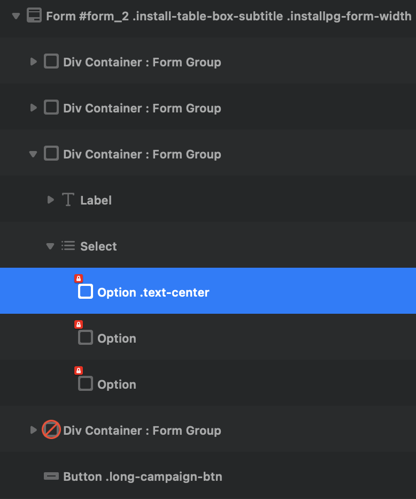The width and height of the screenshot is (416, 499).
Task: Collapse the third Div Container : Form Group
Action: coord(33,154)
